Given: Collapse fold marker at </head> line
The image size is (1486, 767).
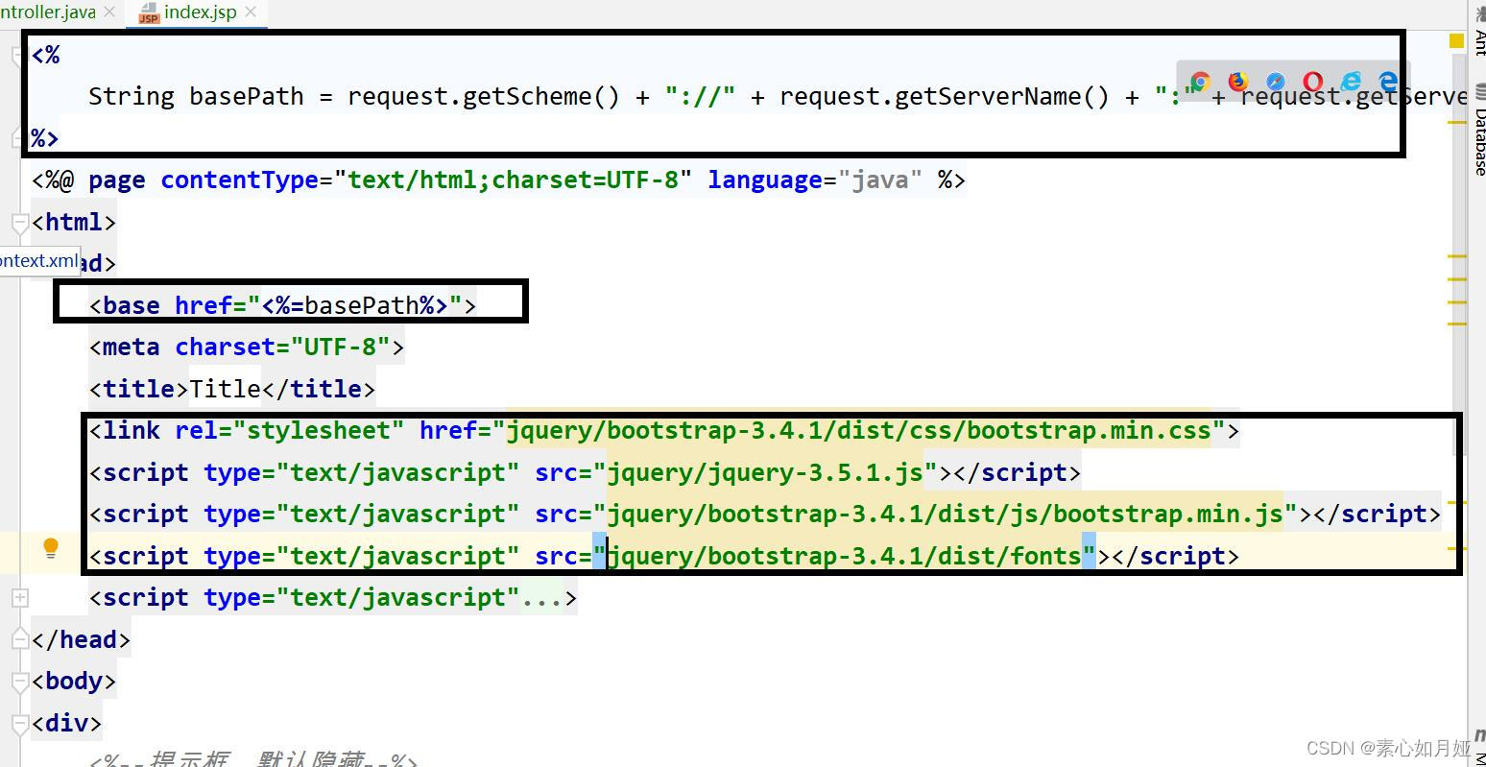Looking at the screenshot, I should point(19,640).
